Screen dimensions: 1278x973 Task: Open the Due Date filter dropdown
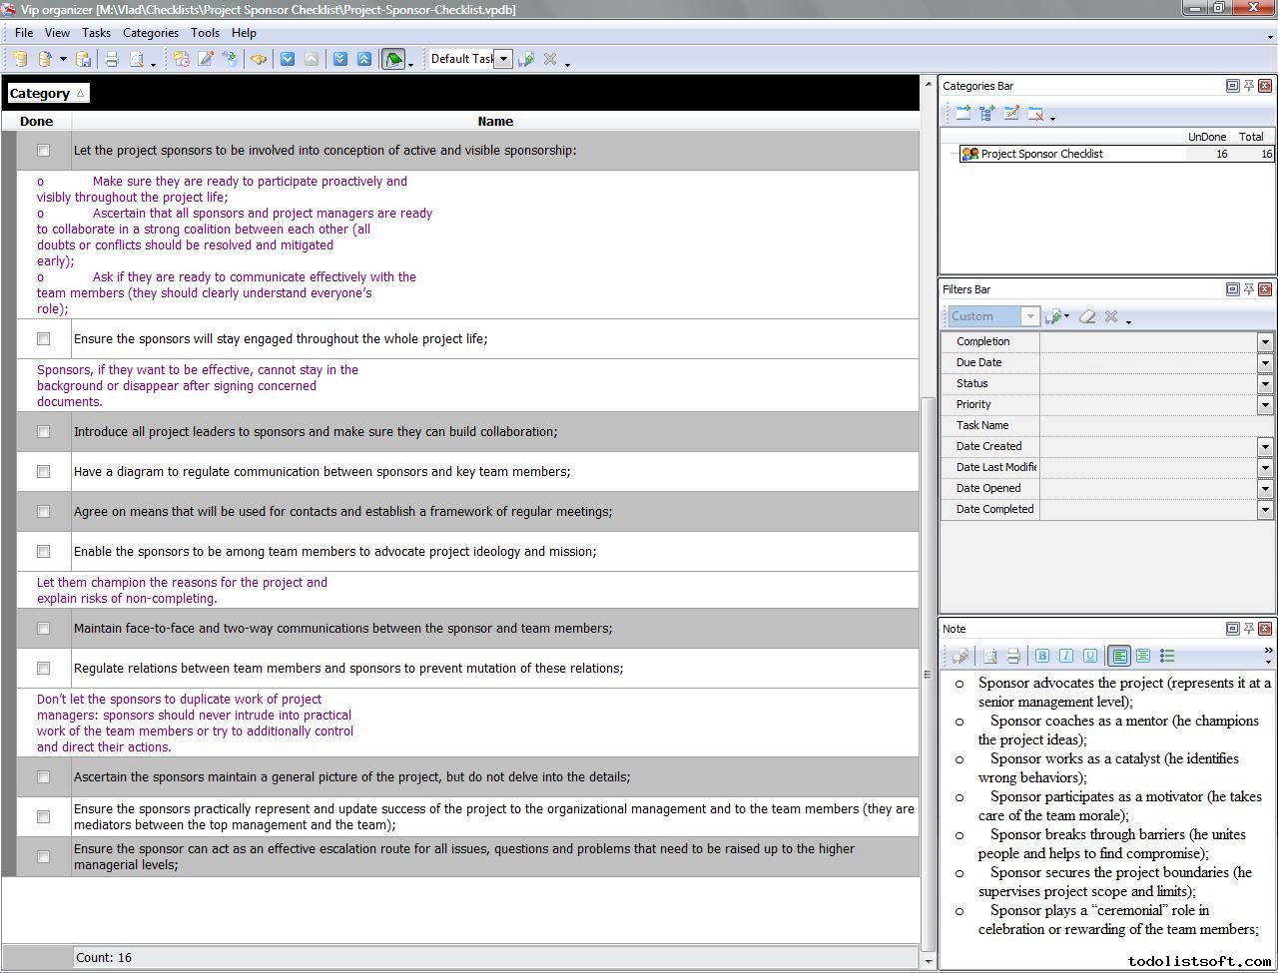point(1265,363)
